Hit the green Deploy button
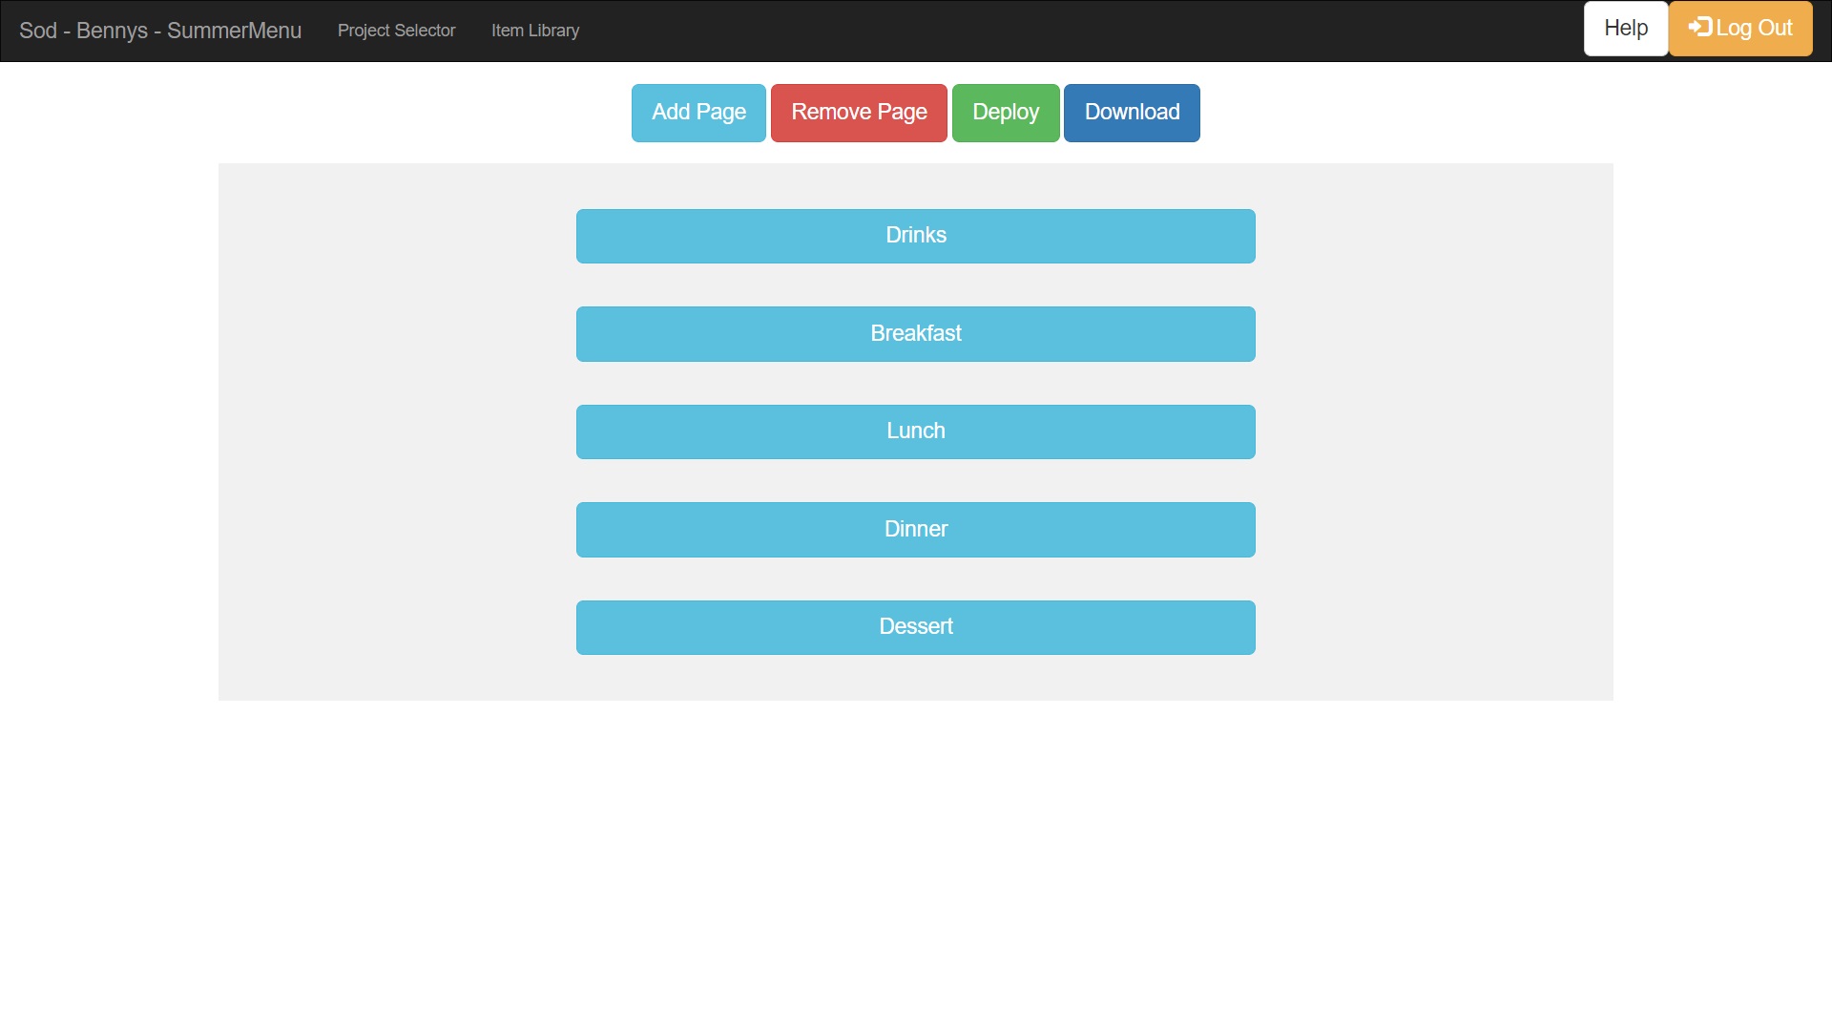1832x1031 pixels. tap(1006, 113)
